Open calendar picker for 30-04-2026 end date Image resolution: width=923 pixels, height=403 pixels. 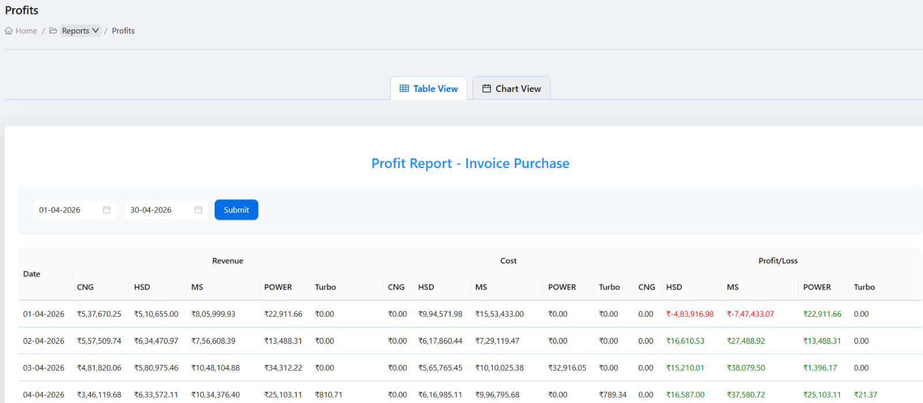[198, 210]
